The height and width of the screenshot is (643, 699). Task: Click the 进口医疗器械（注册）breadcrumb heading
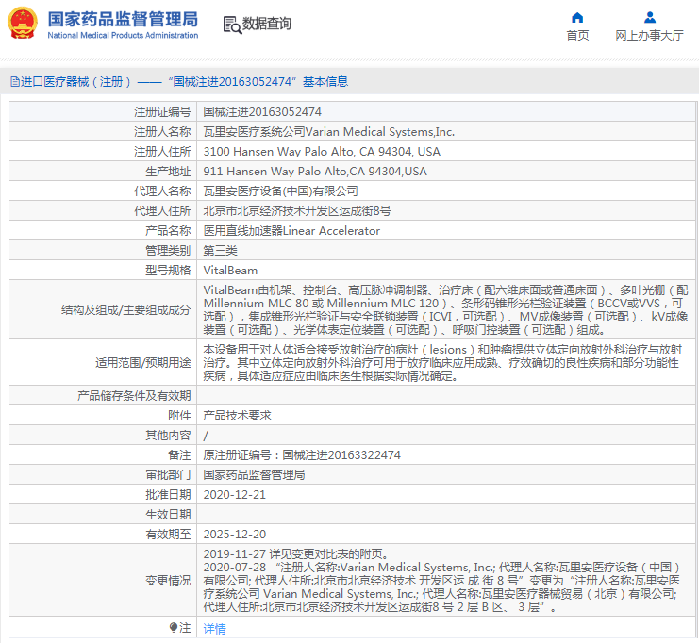pos(76,82)
